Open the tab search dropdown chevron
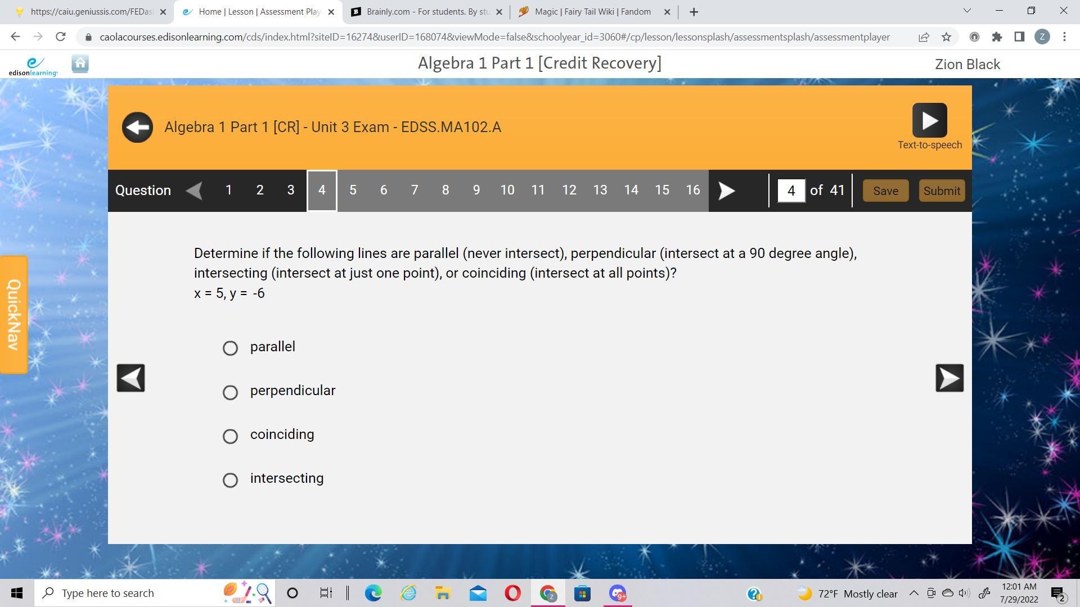Screen dimensions: 1080x607 point(967,11)
